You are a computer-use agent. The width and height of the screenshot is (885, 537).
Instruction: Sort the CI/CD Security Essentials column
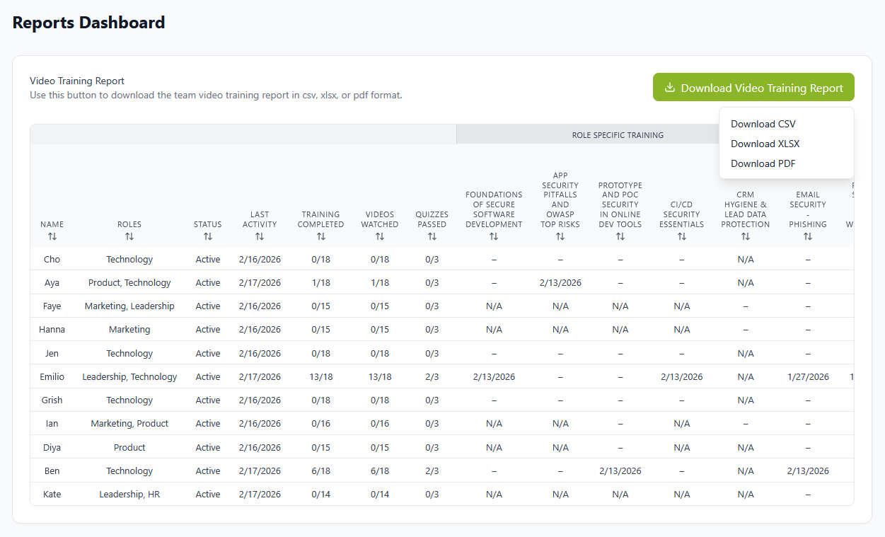681,237
